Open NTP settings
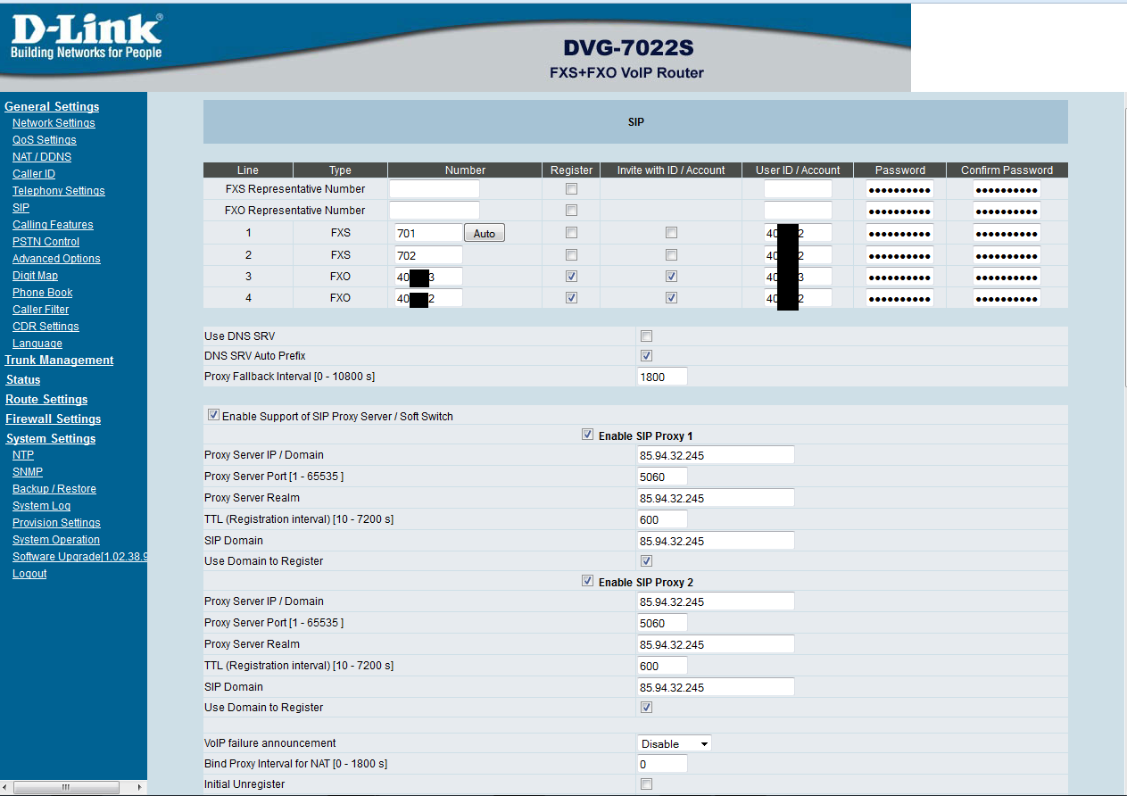This screenshot has height=796, width=1127. [x=23, y=455]
